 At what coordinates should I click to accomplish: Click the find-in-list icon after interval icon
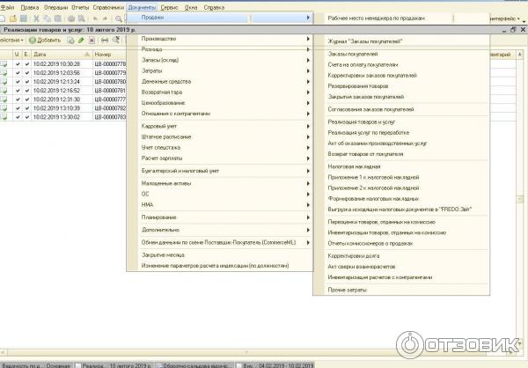pyautogui.click(x=116, y=40)
